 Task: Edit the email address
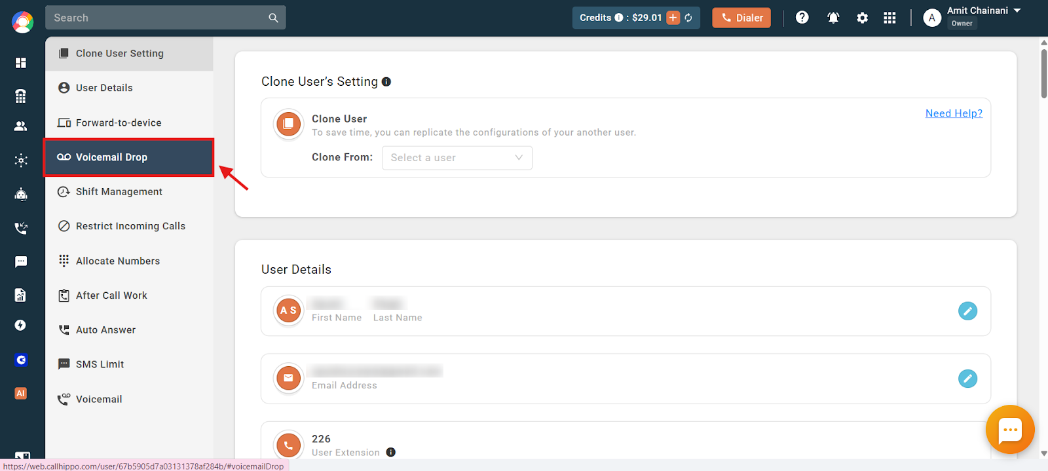pos(967,378)
